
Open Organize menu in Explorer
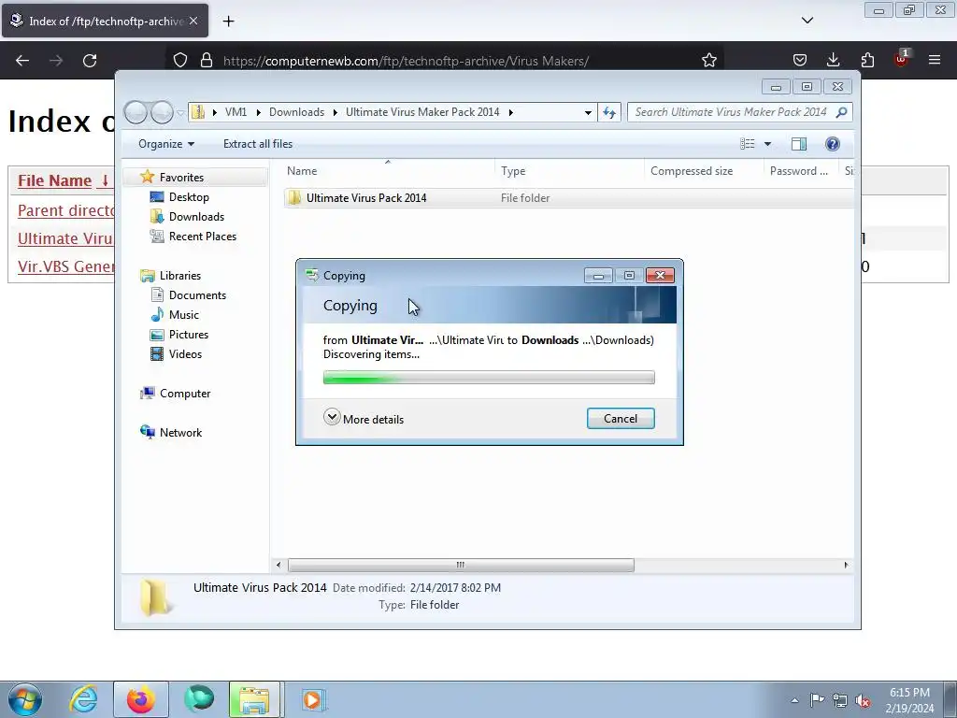[x=166, y=143]
